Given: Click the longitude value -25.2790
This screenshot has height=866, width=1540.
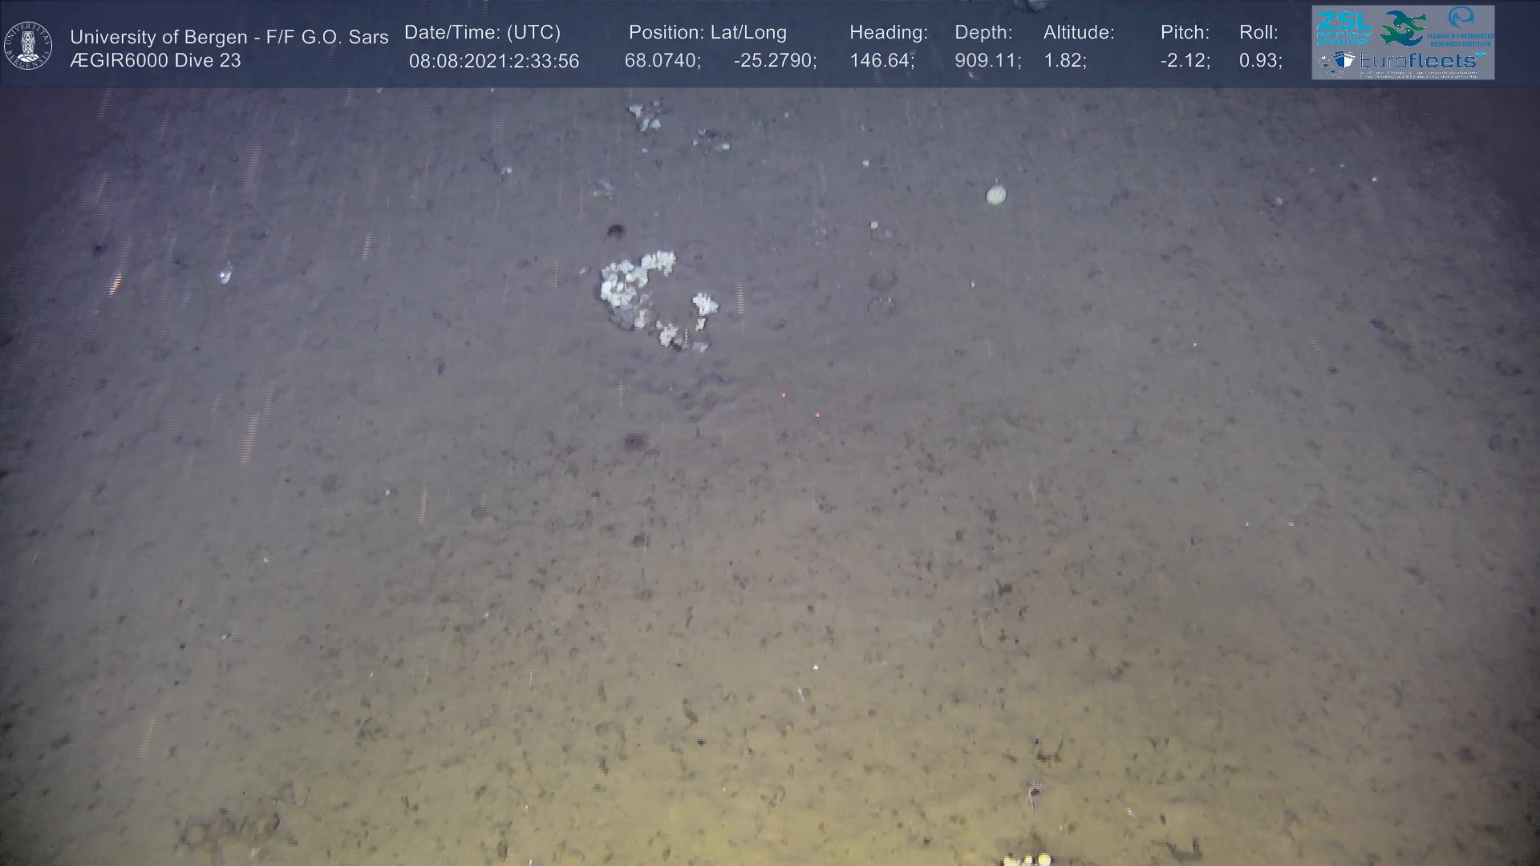Looking at the screenshot, I should pyautogui.click(x=775, y=61).
